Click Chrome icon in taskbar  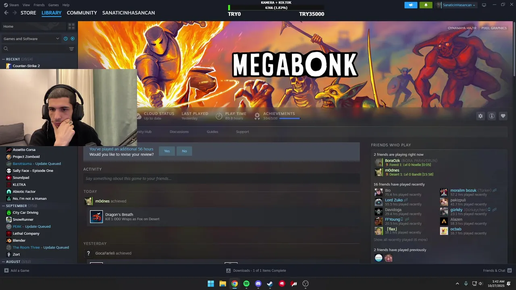235,284
